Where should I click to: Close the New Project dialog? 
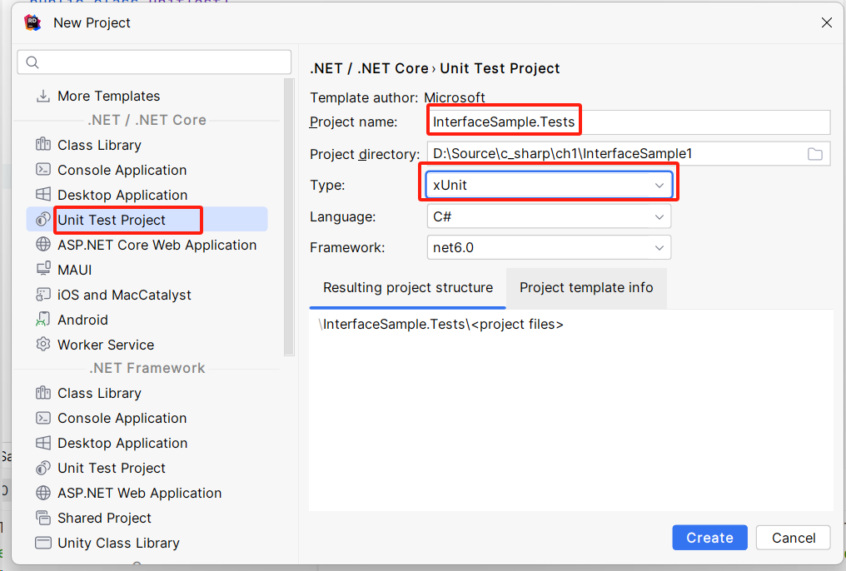click(827, 22)
